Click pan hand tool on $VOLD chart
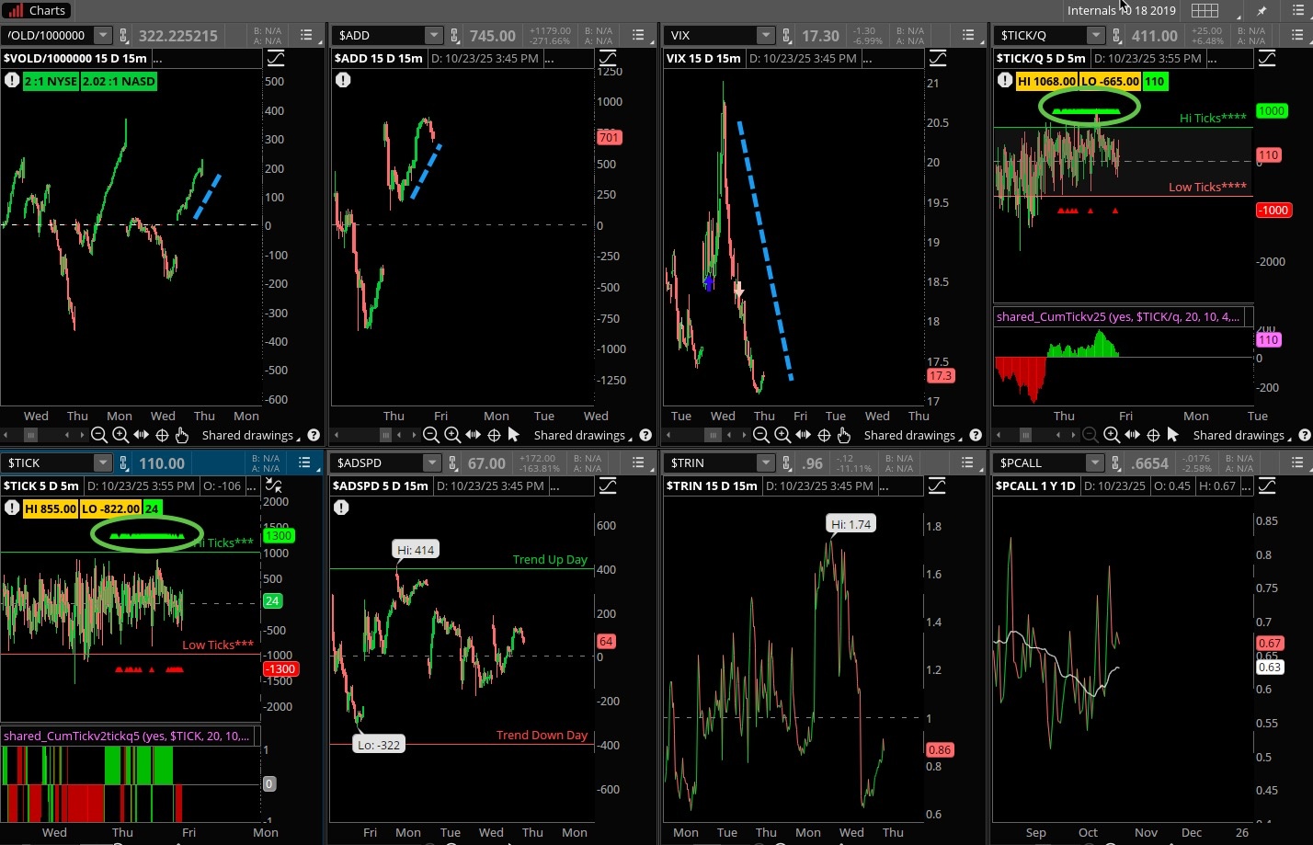The width and height of the screenshot is (1313, 845). point(181,435)
